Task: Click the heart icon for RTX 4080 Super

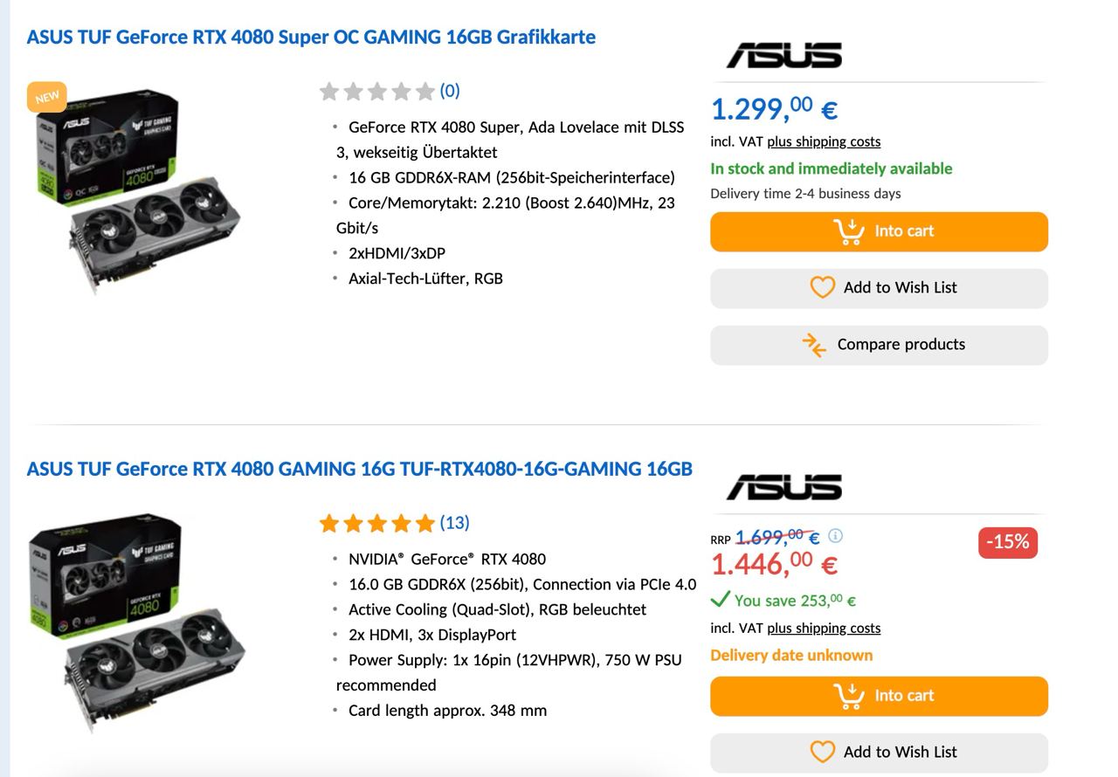Action: click(822, 287)
